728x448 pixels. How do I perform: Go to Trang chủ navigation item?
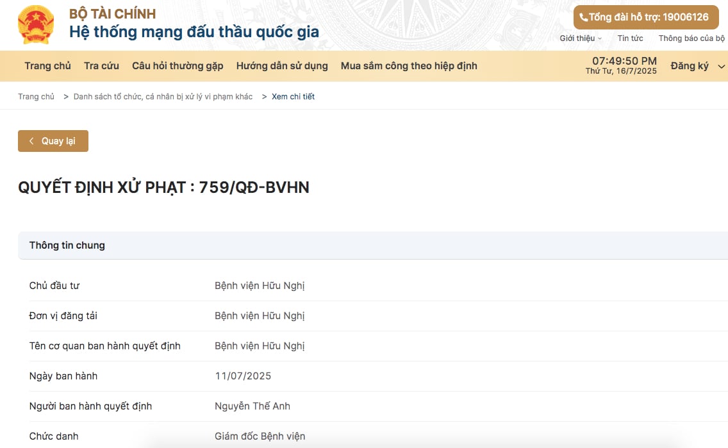47,65
